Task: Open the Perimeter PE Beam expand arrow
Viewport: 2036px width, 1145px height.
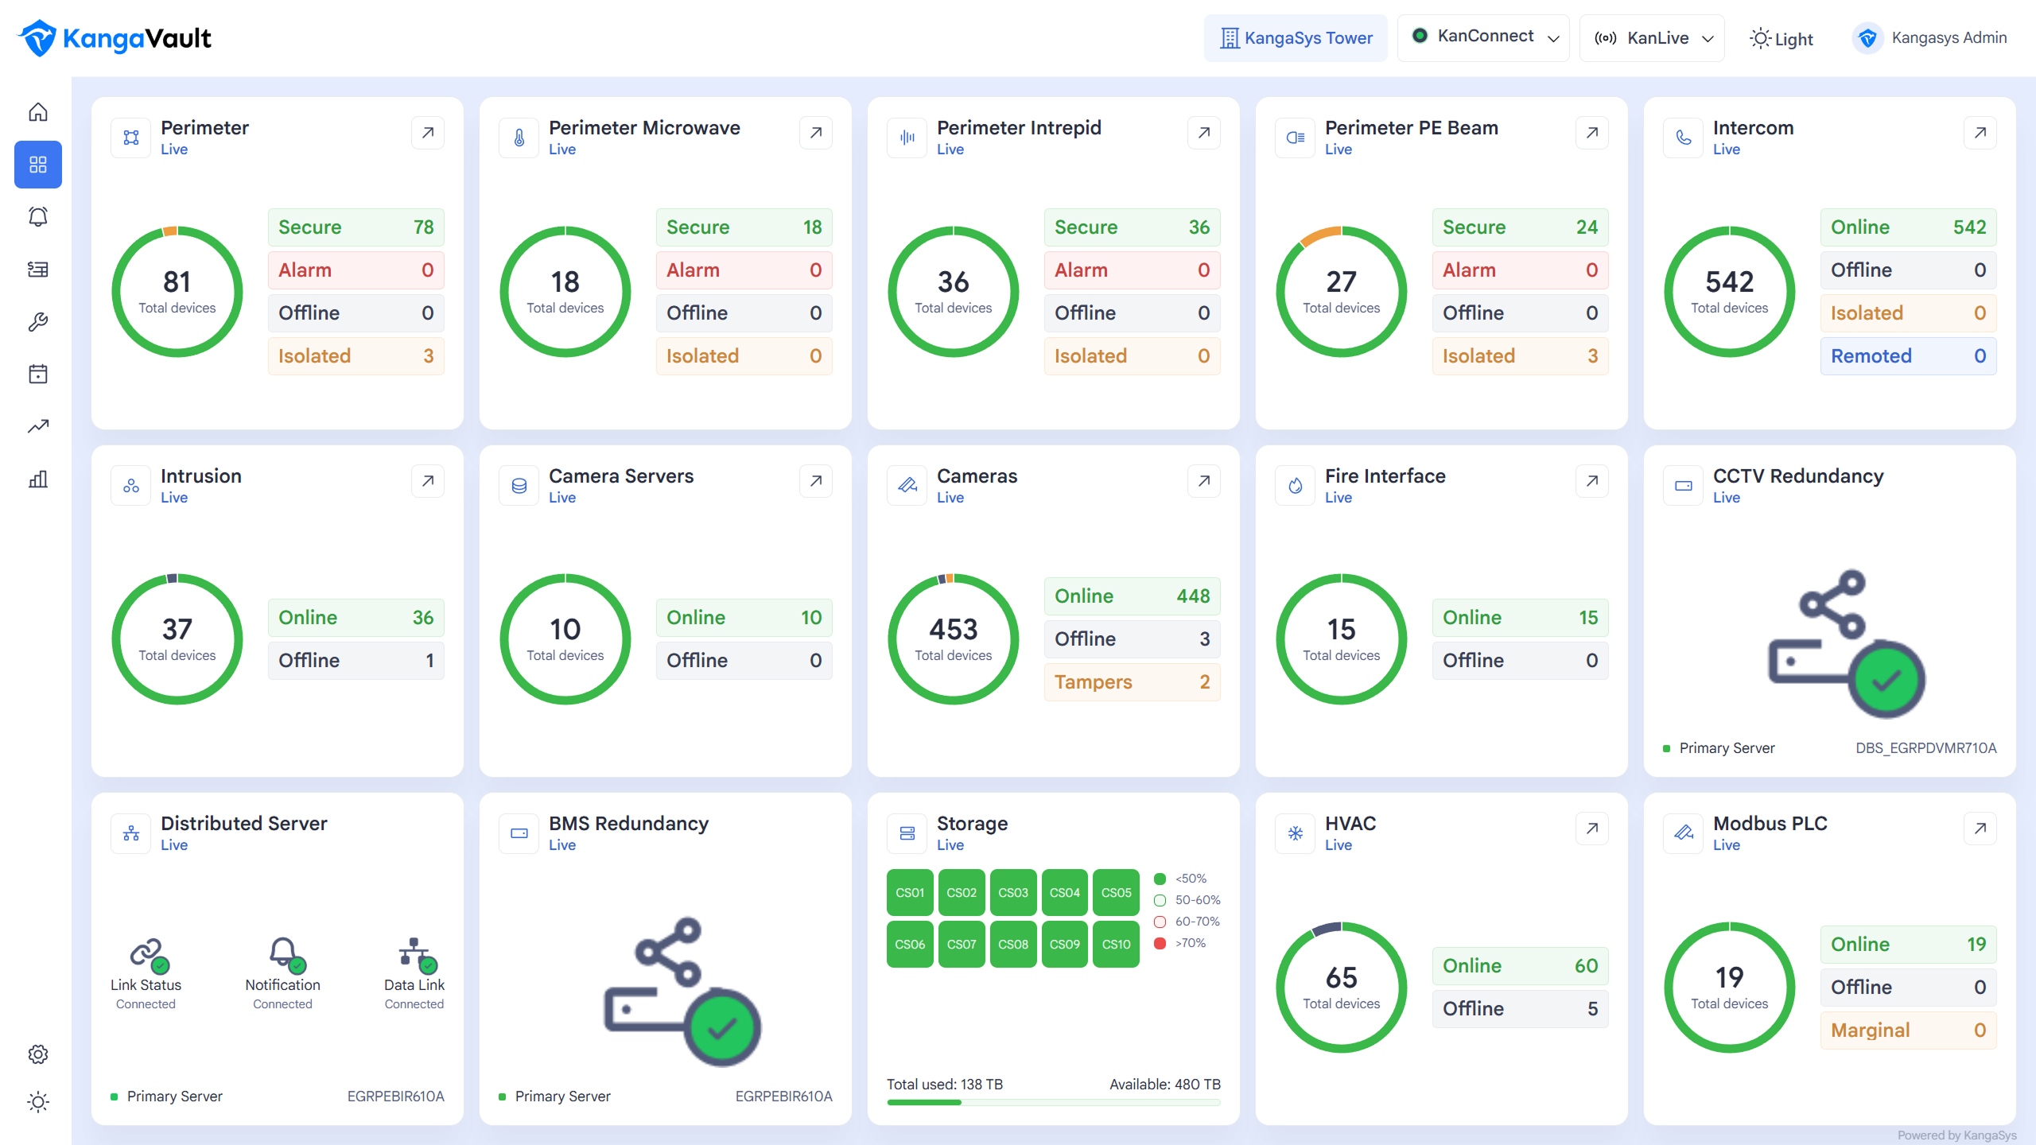Action: point(1592,133)
